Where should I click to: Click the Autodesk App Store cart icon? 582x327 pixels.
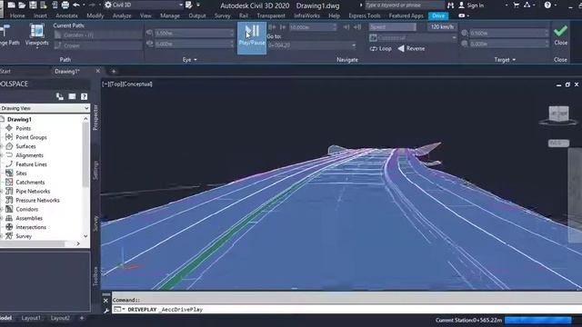516,5
